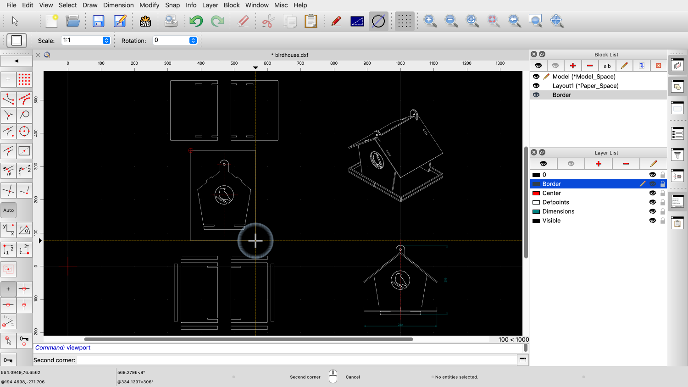688x387 pixels.
Task: Click the SVG export icon
Action: (x=145, y=21)
